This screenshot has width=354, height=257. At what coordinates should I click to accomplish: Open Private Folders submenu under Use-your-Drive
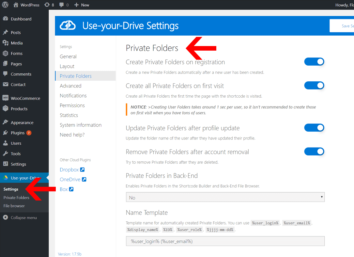tap(17, 198)
